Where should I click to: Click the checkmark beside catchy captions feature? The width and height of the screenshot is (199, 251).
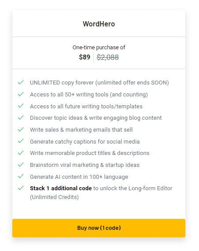(21, 141)
